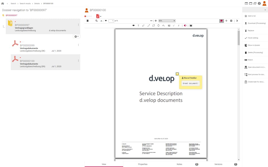This screenshot has height=167, width=268.
Task: Pick the line drawing tool
Action: point(149,25)
